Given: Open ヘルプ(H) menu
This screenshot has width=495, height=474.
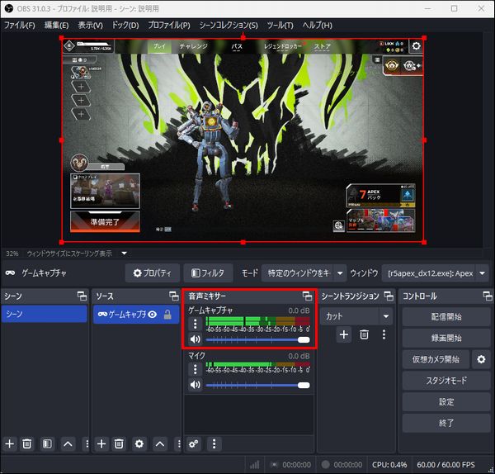Looking at the screenshot, I should click(318, 25).
